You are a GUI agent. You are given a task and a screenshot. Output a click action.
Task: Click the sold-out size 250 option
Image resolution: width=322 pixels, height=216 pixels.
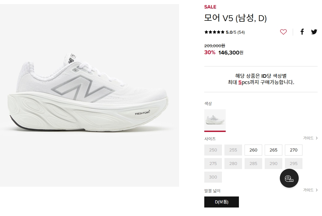pos(213,150)
